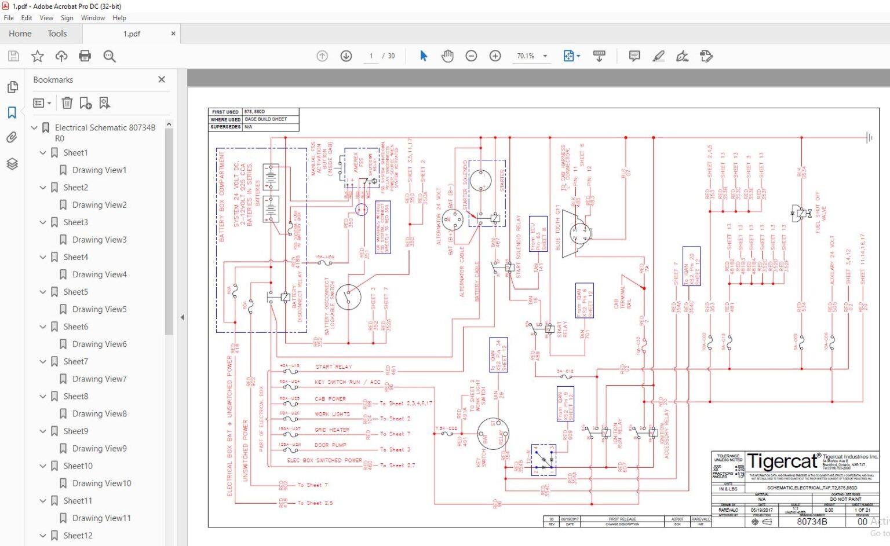This screenshot has width=890, height=546.
Task: Close the 1.pdf tab
Action: [173, 34]
